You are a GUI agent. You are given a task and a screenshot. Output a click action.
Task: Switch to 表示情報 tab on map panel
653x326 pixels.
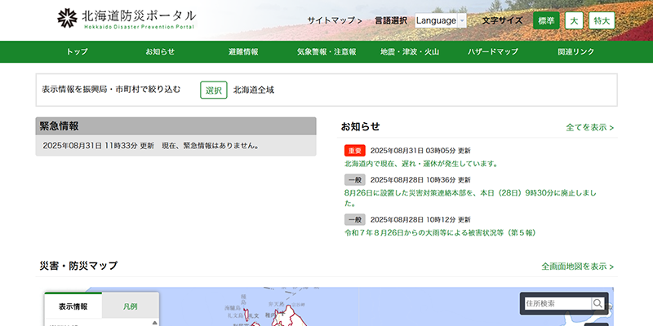(73, 306)
